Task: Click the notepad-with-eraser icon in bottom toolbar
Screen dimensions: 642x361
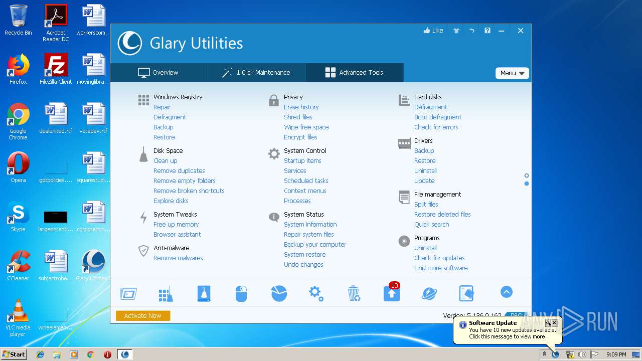Action: point(466,293)
